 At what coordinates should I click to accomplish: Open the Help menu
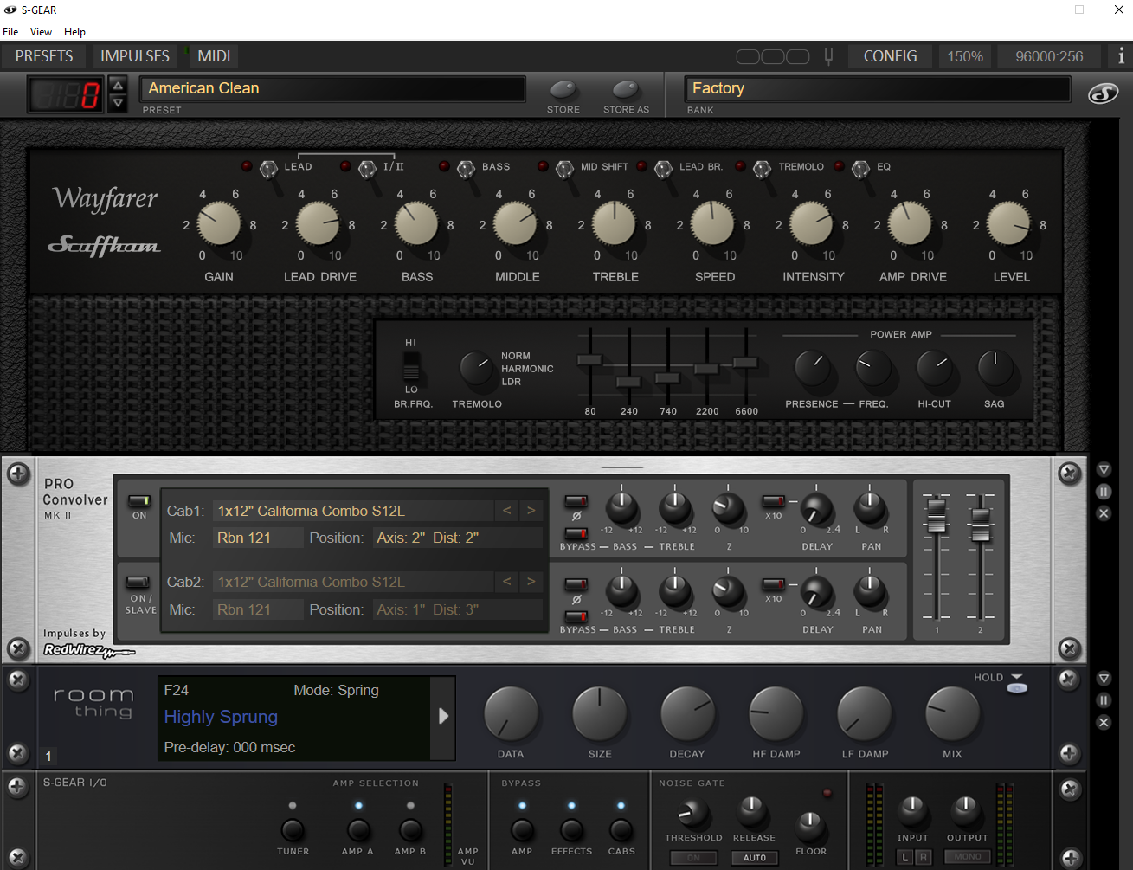click(x=74, y=32)
